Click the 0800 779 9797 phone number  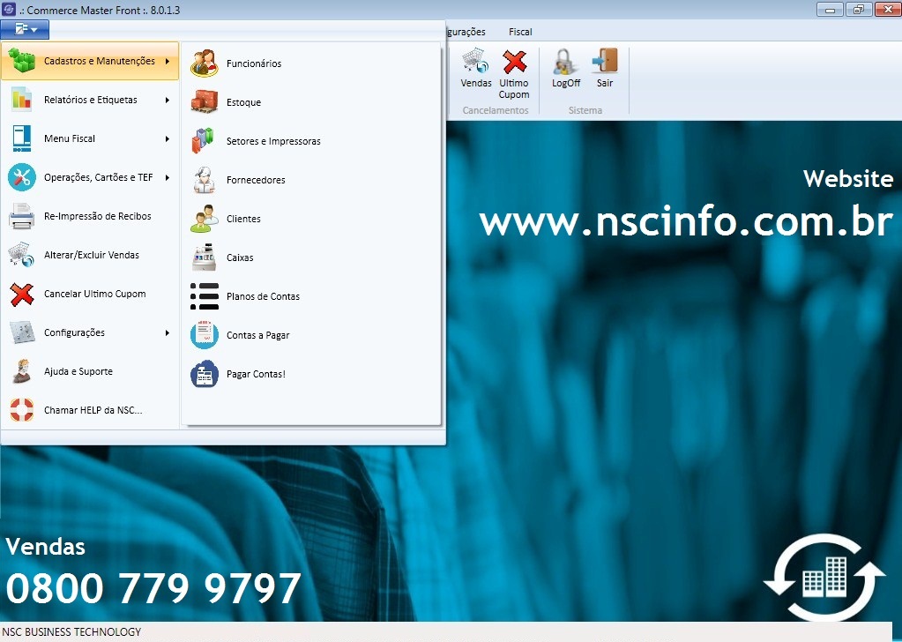coord(153,588)
